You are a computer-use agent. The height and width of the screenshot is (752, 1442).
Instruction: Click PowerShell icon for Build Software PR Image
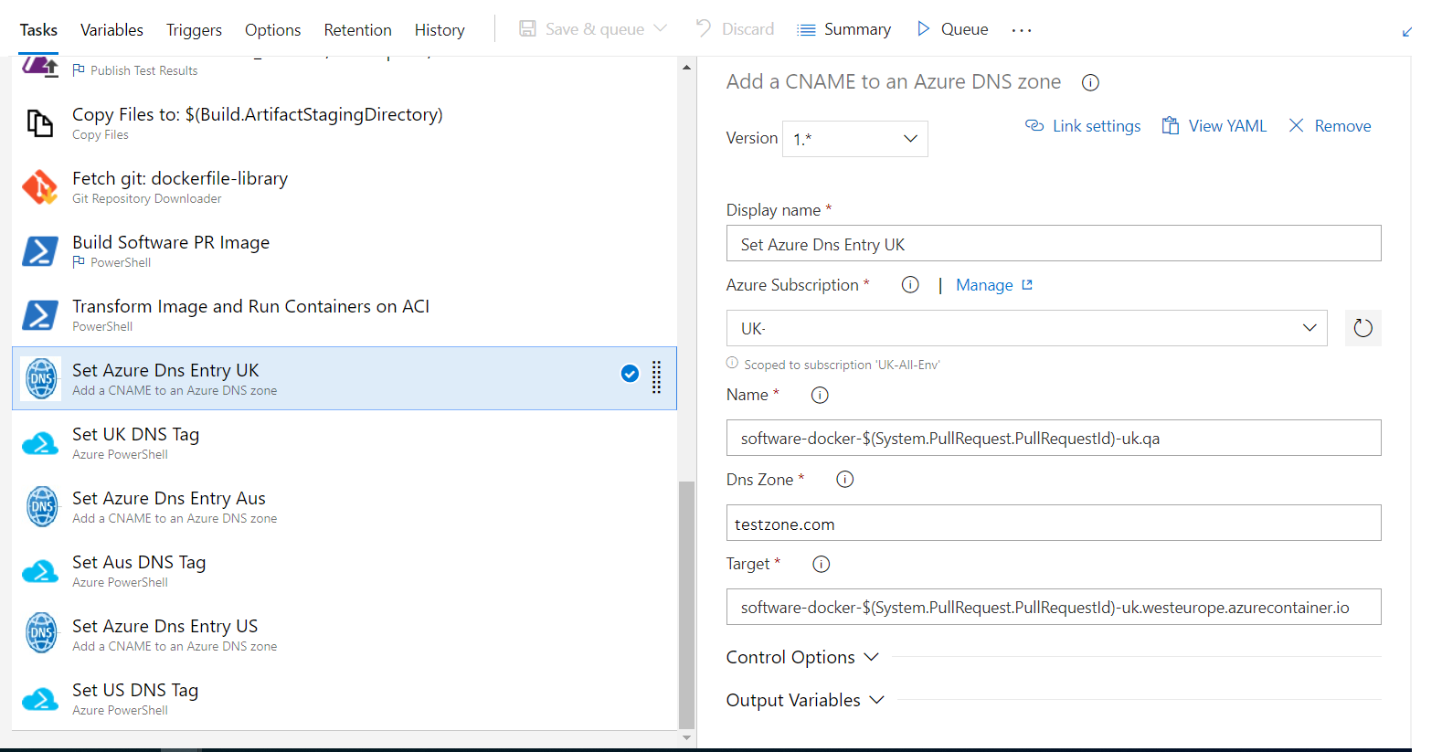(39, 250)
